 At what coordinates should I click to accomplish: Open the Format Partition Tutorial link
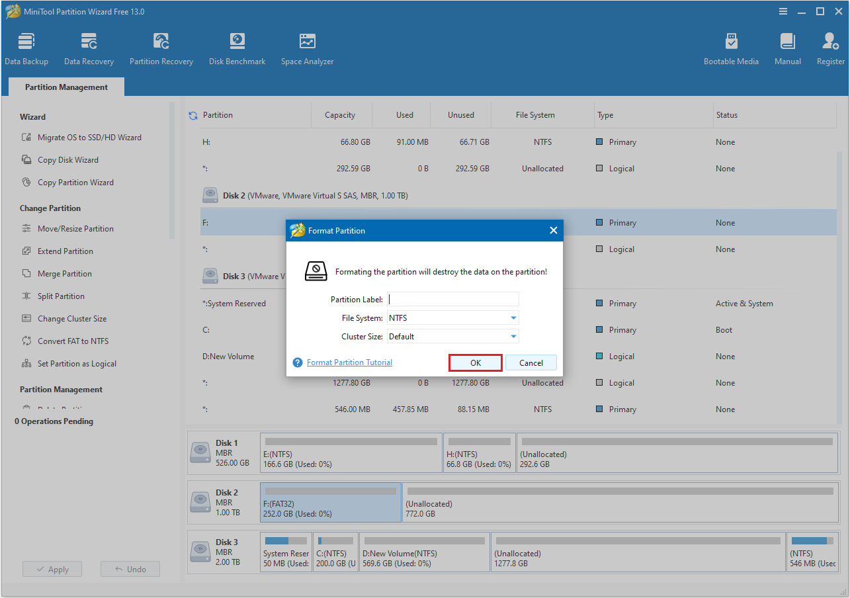tap(349, 363)
